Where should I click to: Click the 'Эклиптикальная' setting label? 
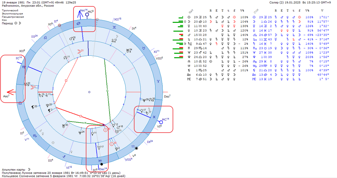pos(12,13)
